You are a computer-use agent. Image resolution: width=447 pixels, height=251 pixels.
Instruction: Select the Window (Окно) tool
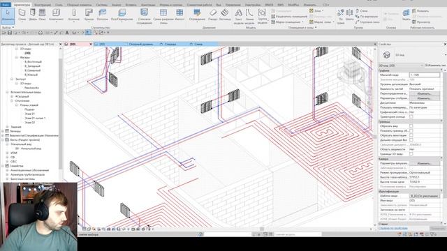42,15
